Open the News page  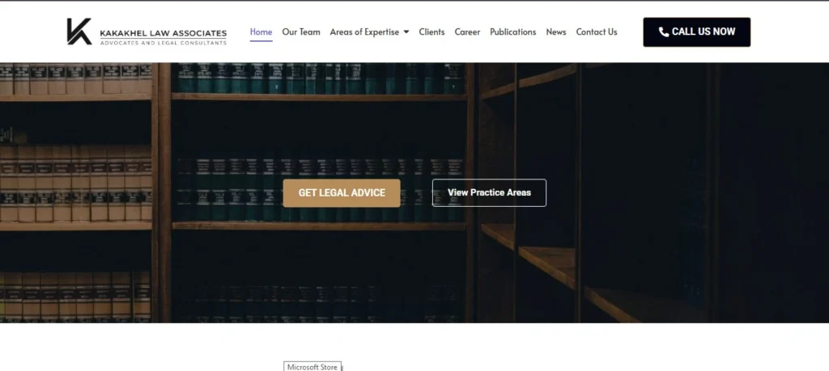pyautogui.click(x=555, y=32)
